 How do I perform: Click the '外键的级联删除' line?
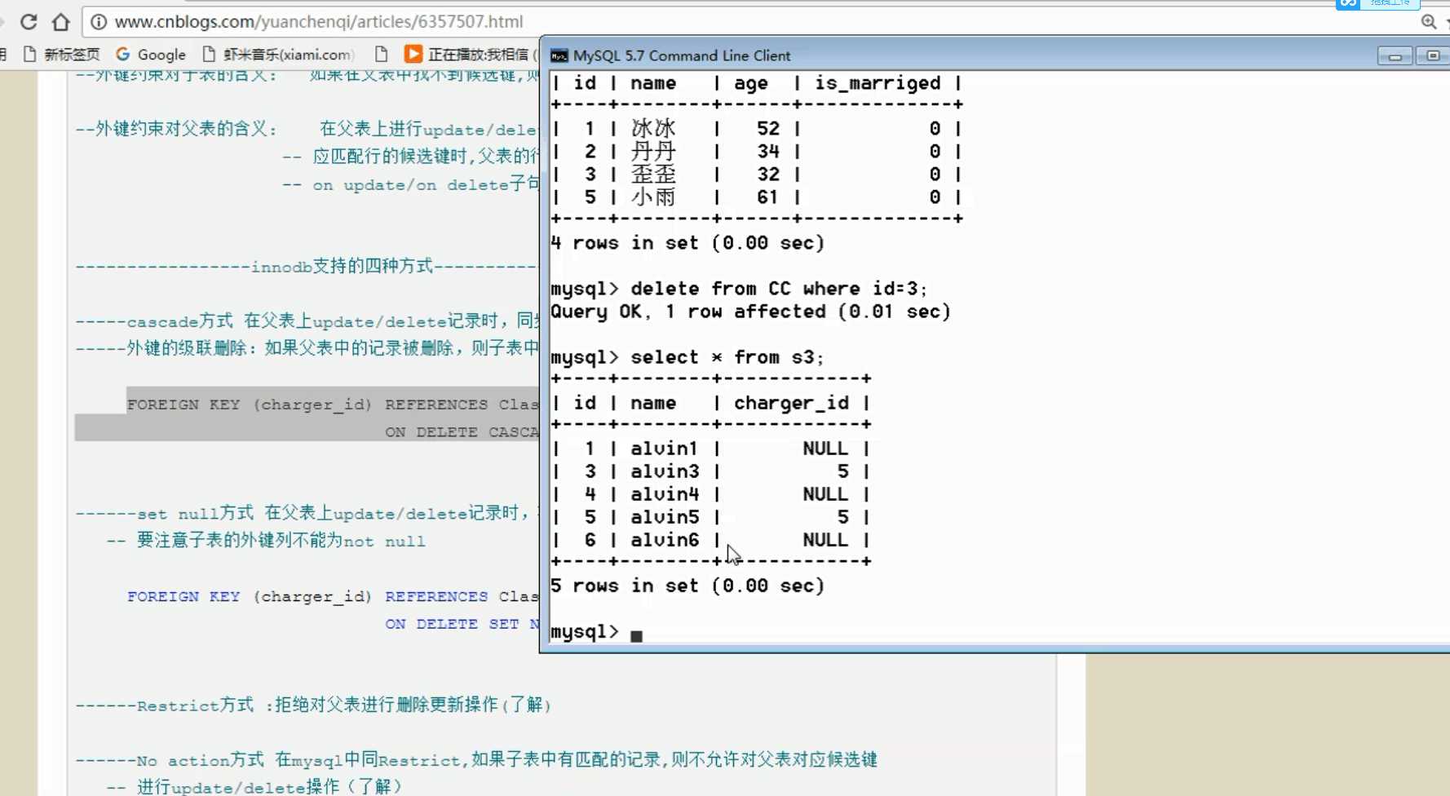[x=307, y=349]
